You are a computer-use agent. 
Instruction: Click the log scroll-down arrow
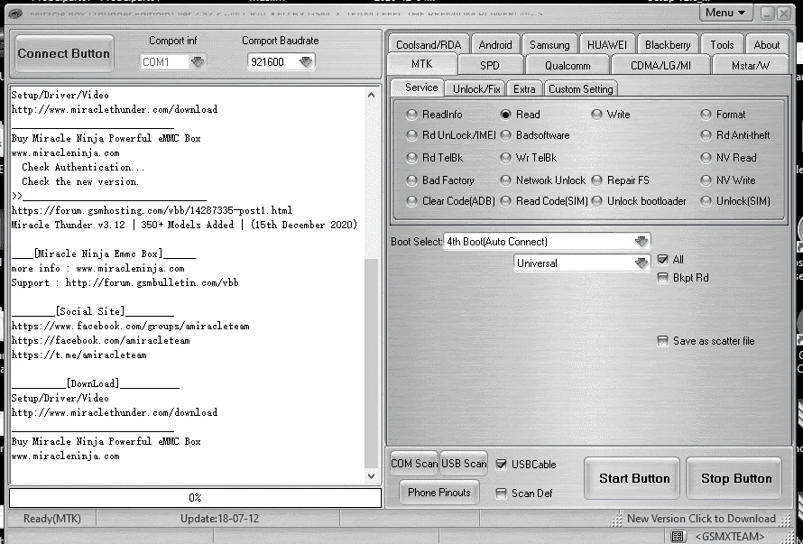coord(372,475)
